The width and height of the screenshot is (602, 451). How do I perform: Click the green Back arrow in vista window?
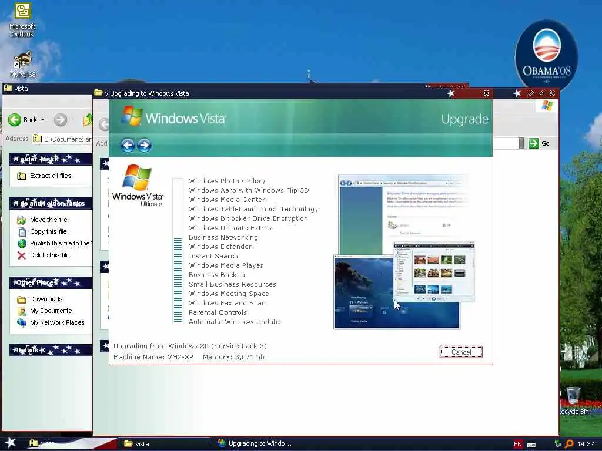(x=15, y=120)
